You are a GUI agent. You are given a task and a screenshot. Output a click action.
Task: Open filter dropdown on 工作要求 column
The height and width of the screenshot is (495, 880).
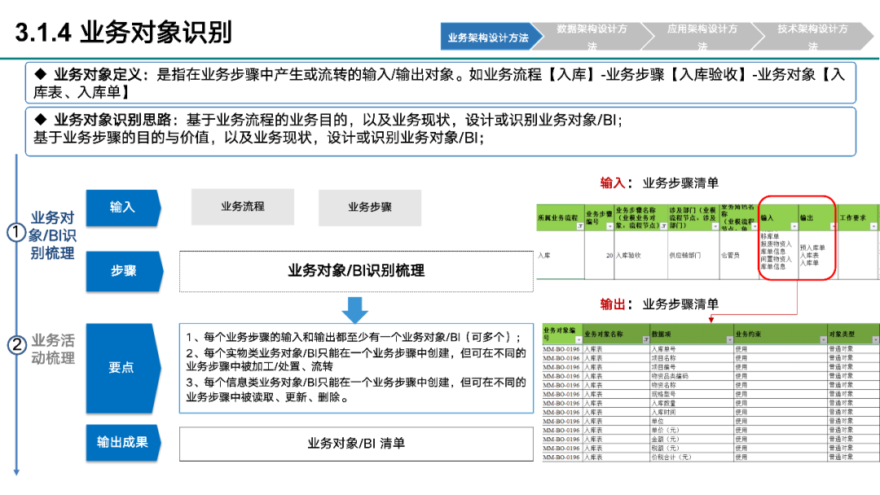873,226
